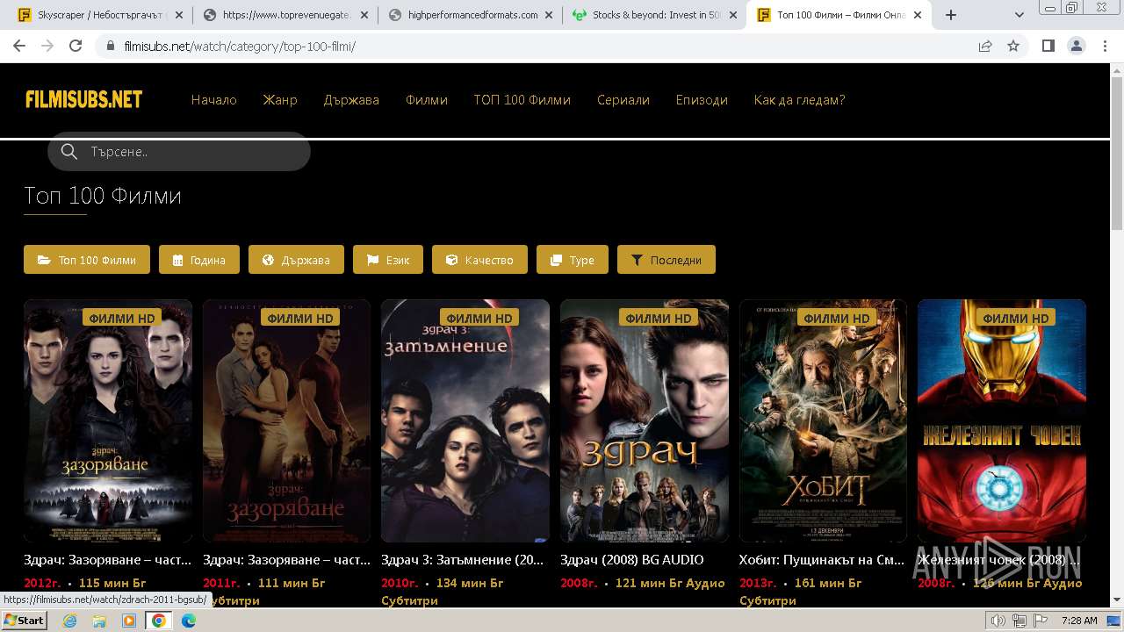Open Chrome three-dot menu
Screen dimensions: 1124x632
[1104, 47]
